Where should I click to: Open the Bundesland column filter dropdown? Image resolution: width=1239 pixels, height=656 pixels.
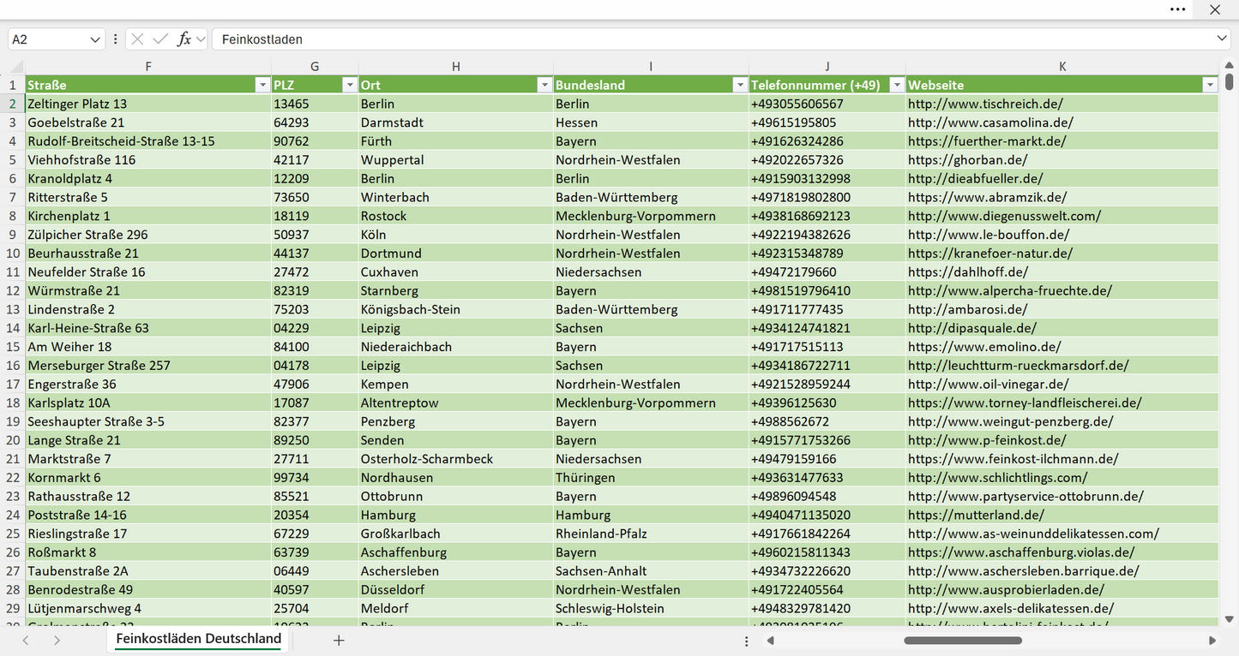[x=740, y=85]
